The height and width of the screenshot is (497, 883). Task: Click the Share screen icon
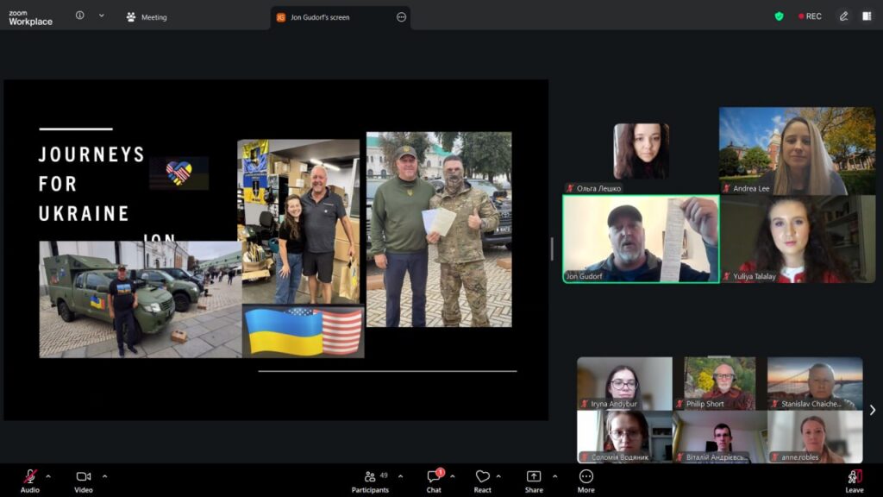[x=534, y=476]
